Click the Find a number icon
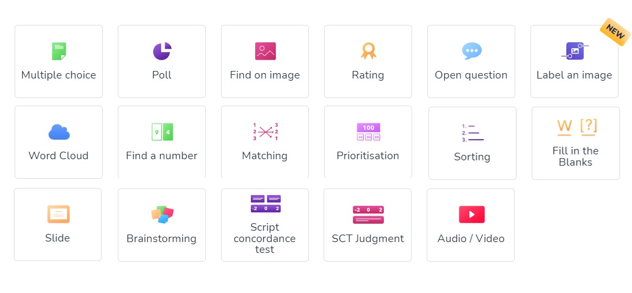This screenshot has height=293, width=632. click(x=162, y=132)
